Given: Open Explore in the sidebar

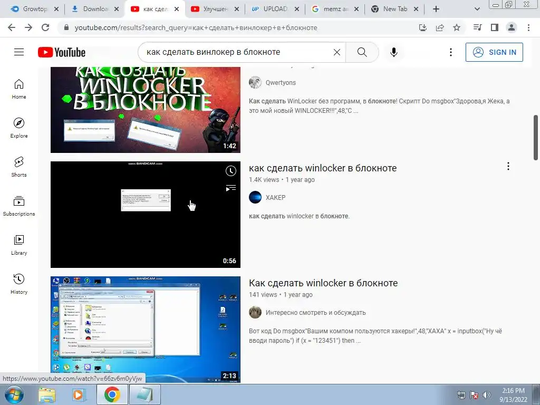Looking at the screenshot, I should coord(19,128).
